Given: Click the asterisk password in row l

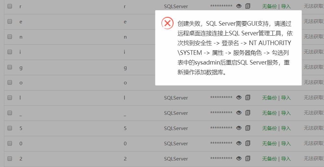Looking at the screenshot, I should click(221, 98).
